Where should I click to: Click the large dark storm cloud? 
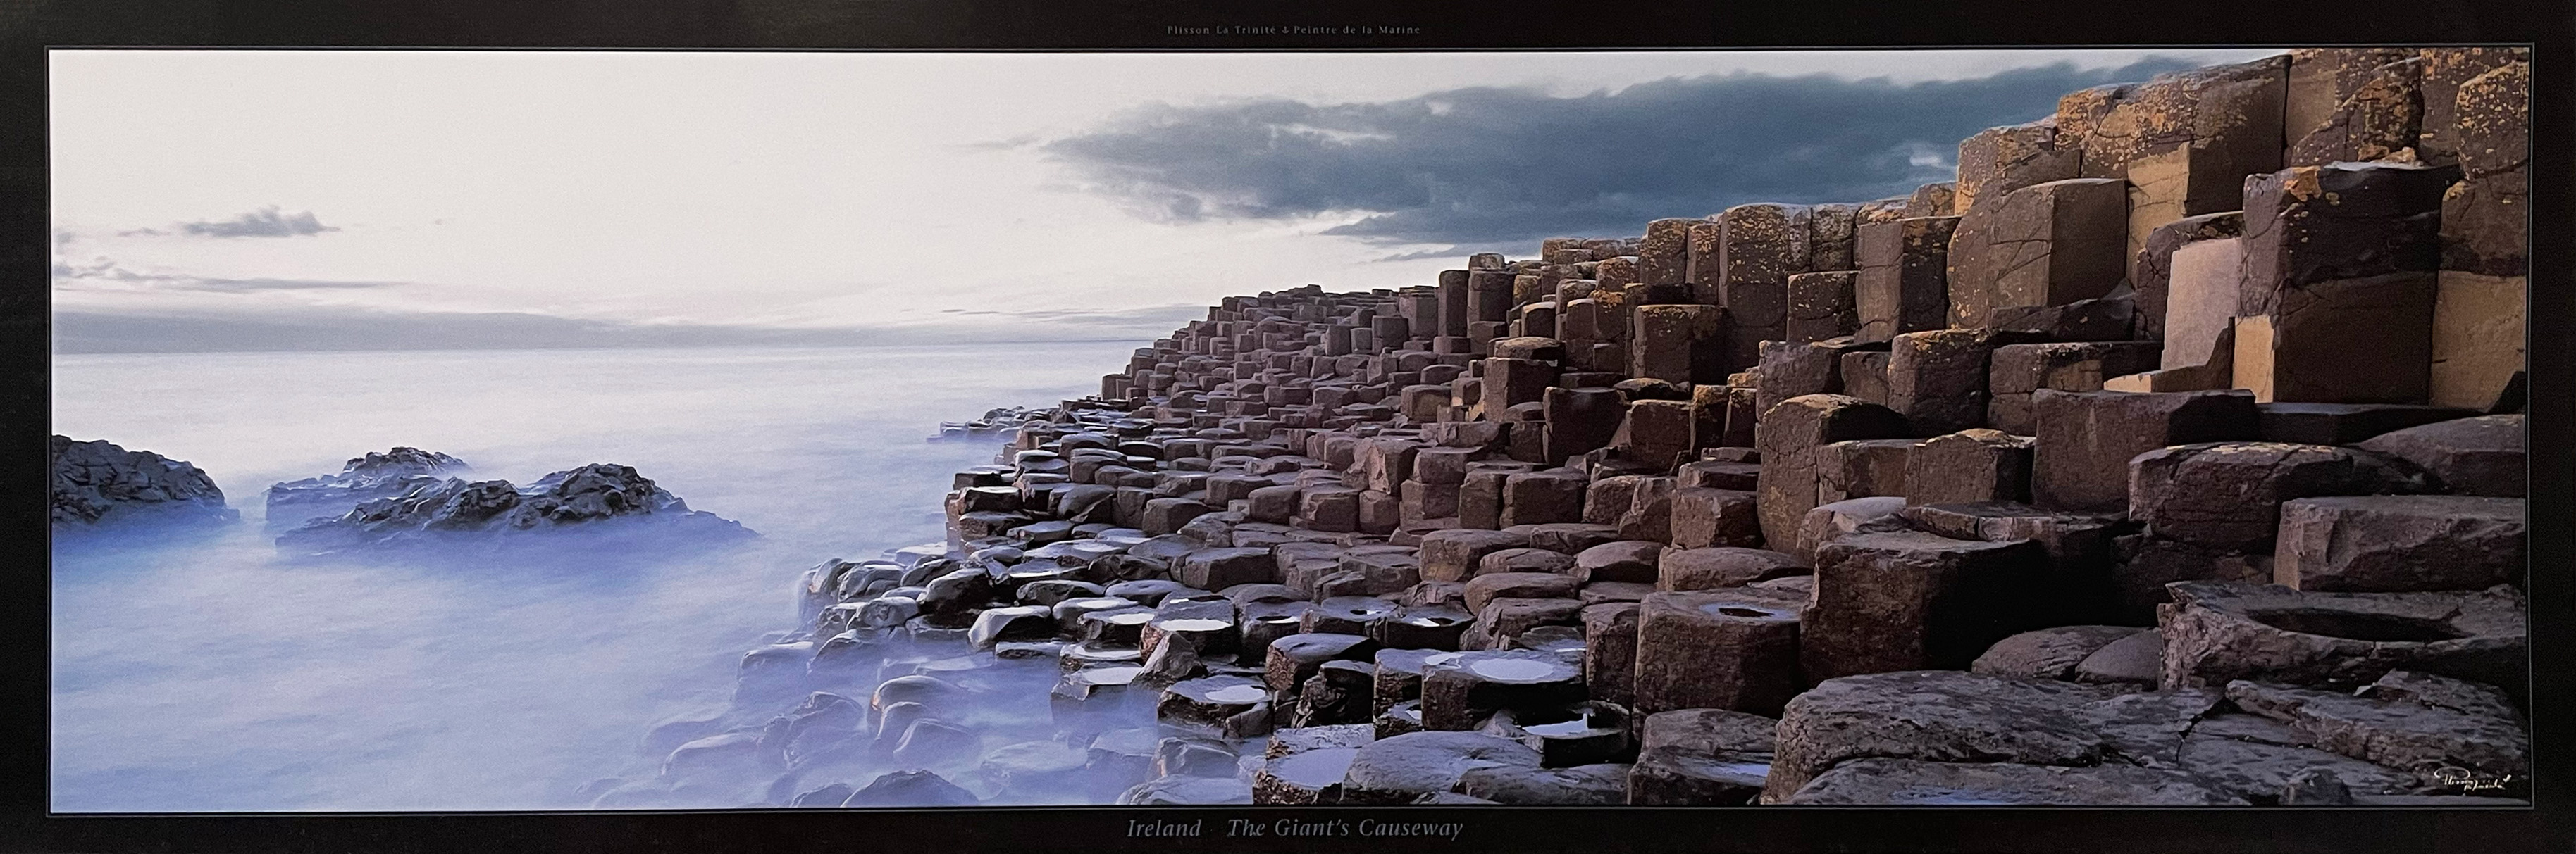1500,160
